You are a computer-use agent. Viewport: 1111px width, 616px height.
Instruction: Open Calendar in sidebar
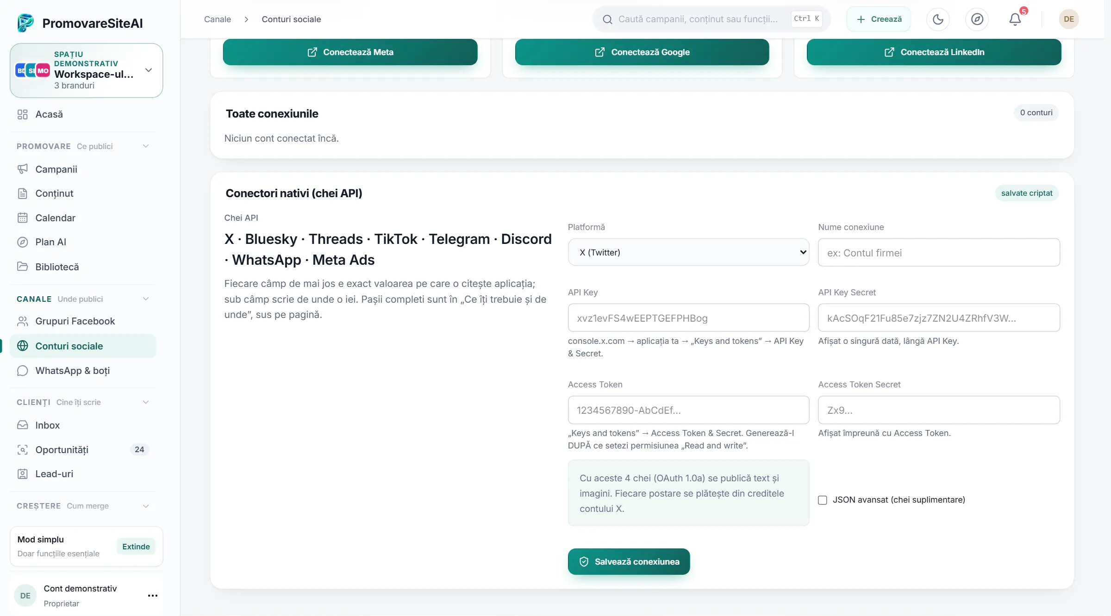tap(83, 218)
